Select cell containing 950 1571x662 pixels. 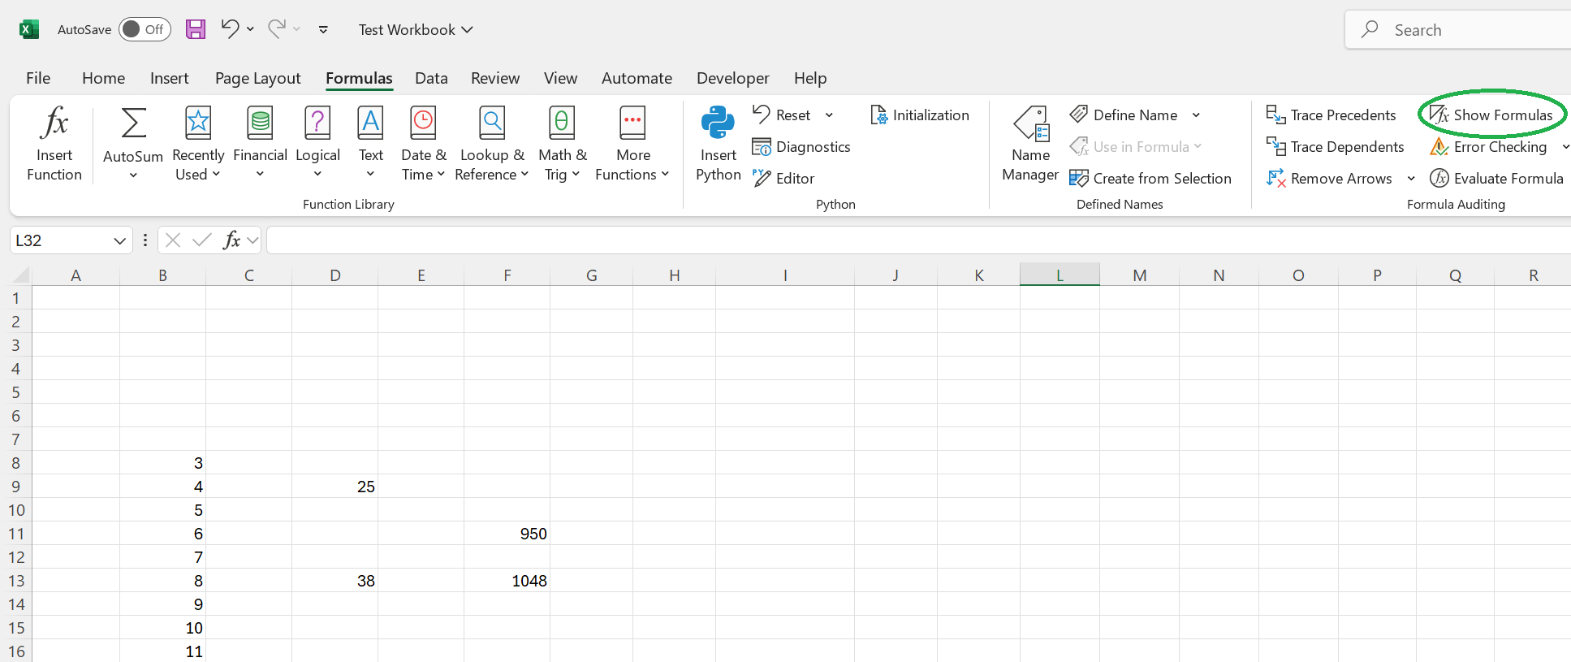(507, 534)
